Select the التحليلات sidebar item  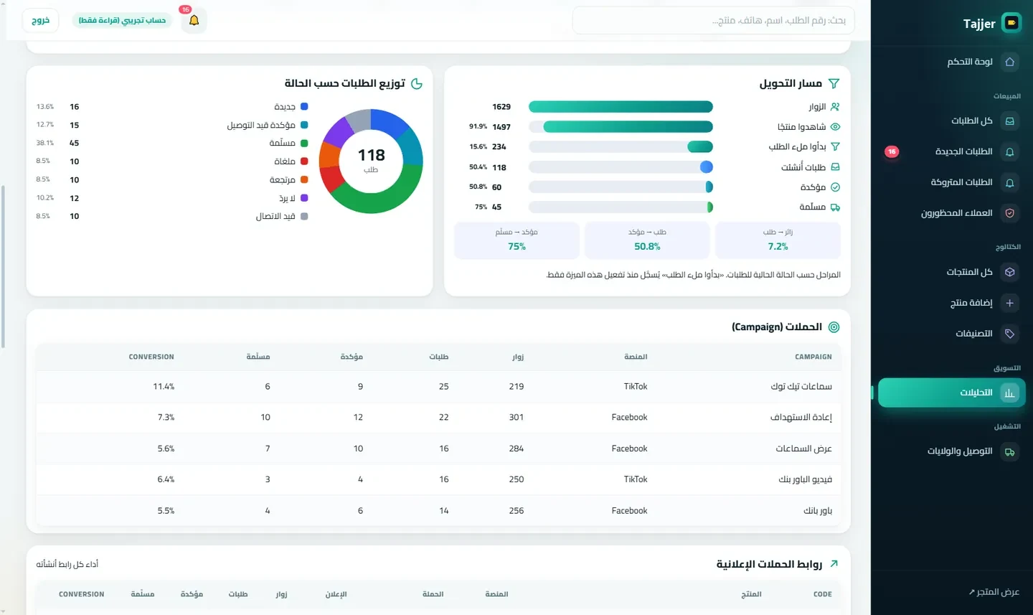pyautogui.click(x=951, y=393)
